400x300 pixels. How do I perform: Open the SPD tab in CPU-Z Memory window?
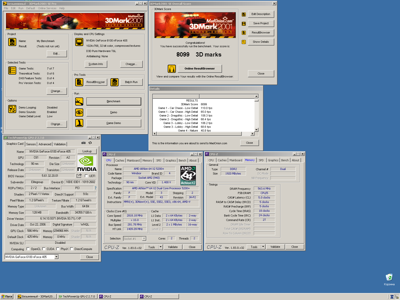pos(261,160)
